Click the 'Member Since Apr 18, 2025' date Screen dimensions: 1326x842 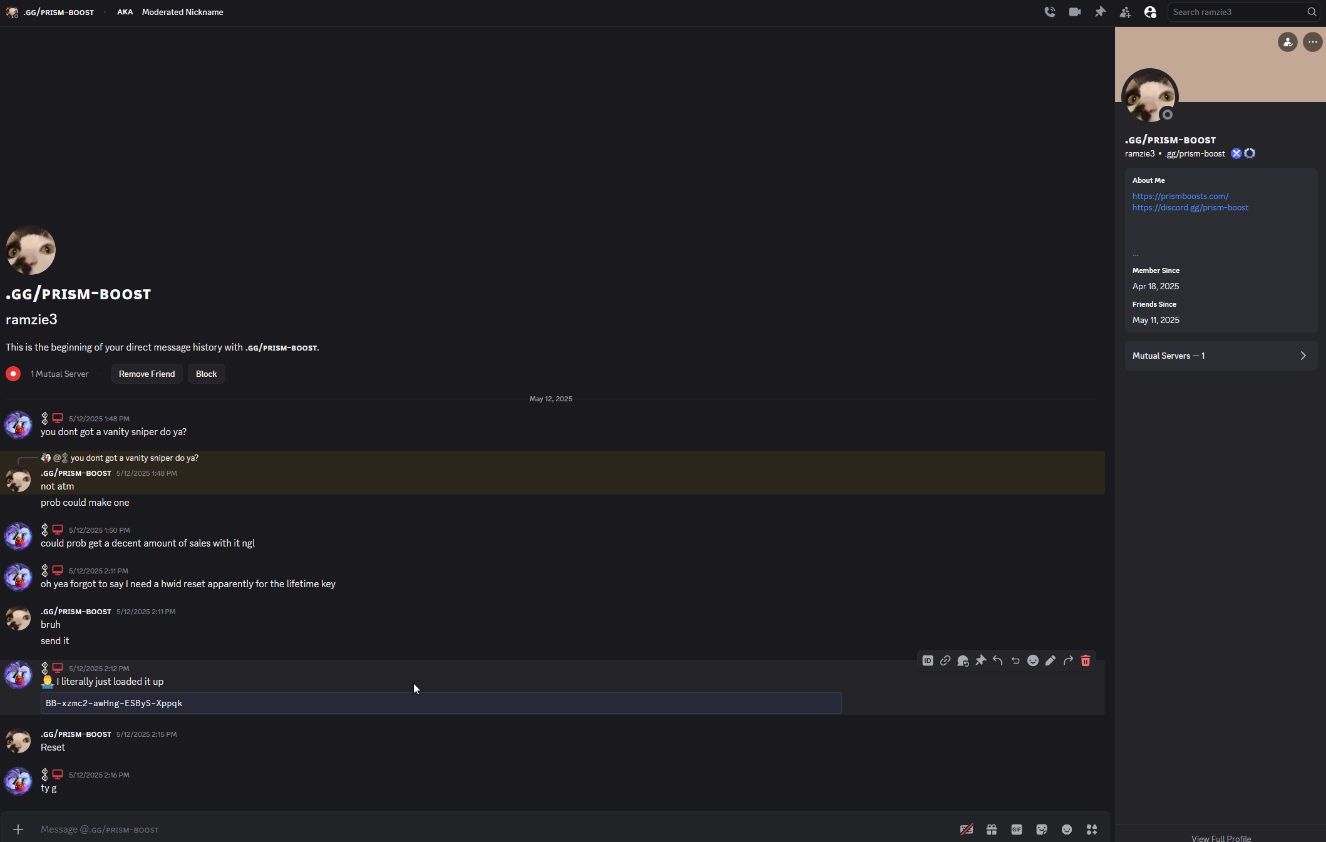pos(1156,286)
